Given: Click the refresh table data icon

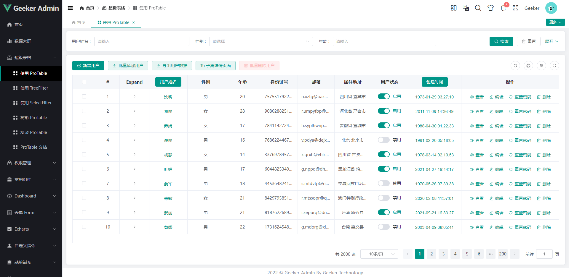Looking at the screenshot, I should pyautogui.click(x=515, y=66).
